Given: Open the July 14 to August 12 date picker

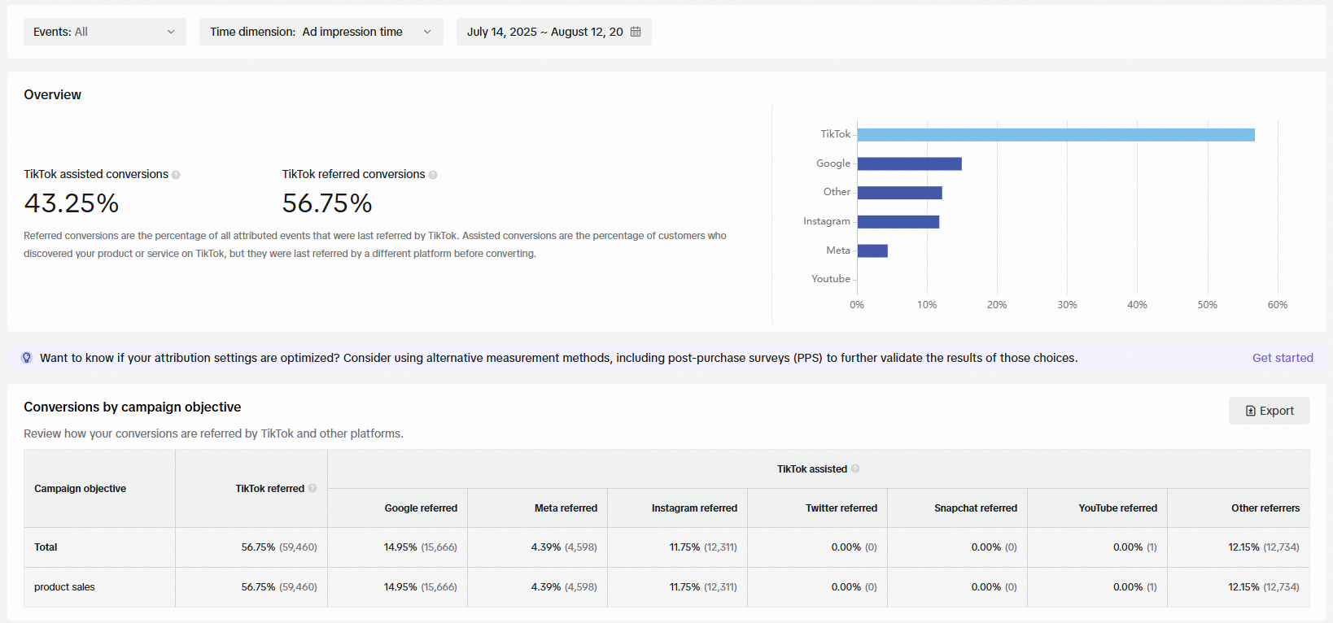Looking at the screenshot, I should [554, 32].
